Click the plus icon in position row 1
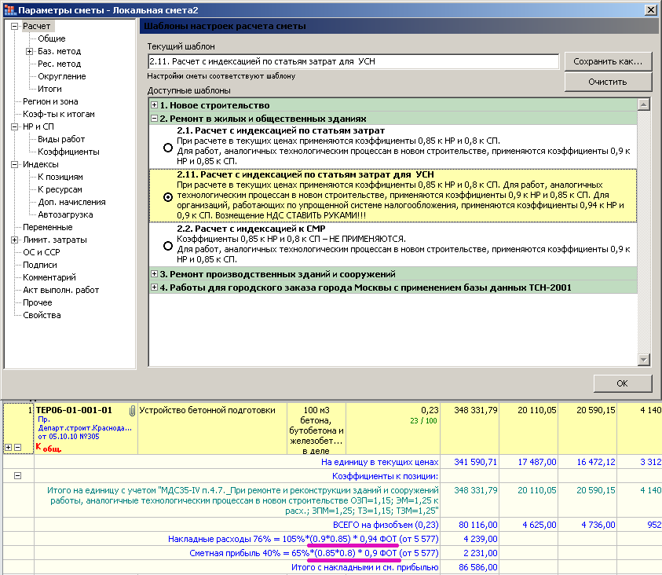 coord(8,447)
